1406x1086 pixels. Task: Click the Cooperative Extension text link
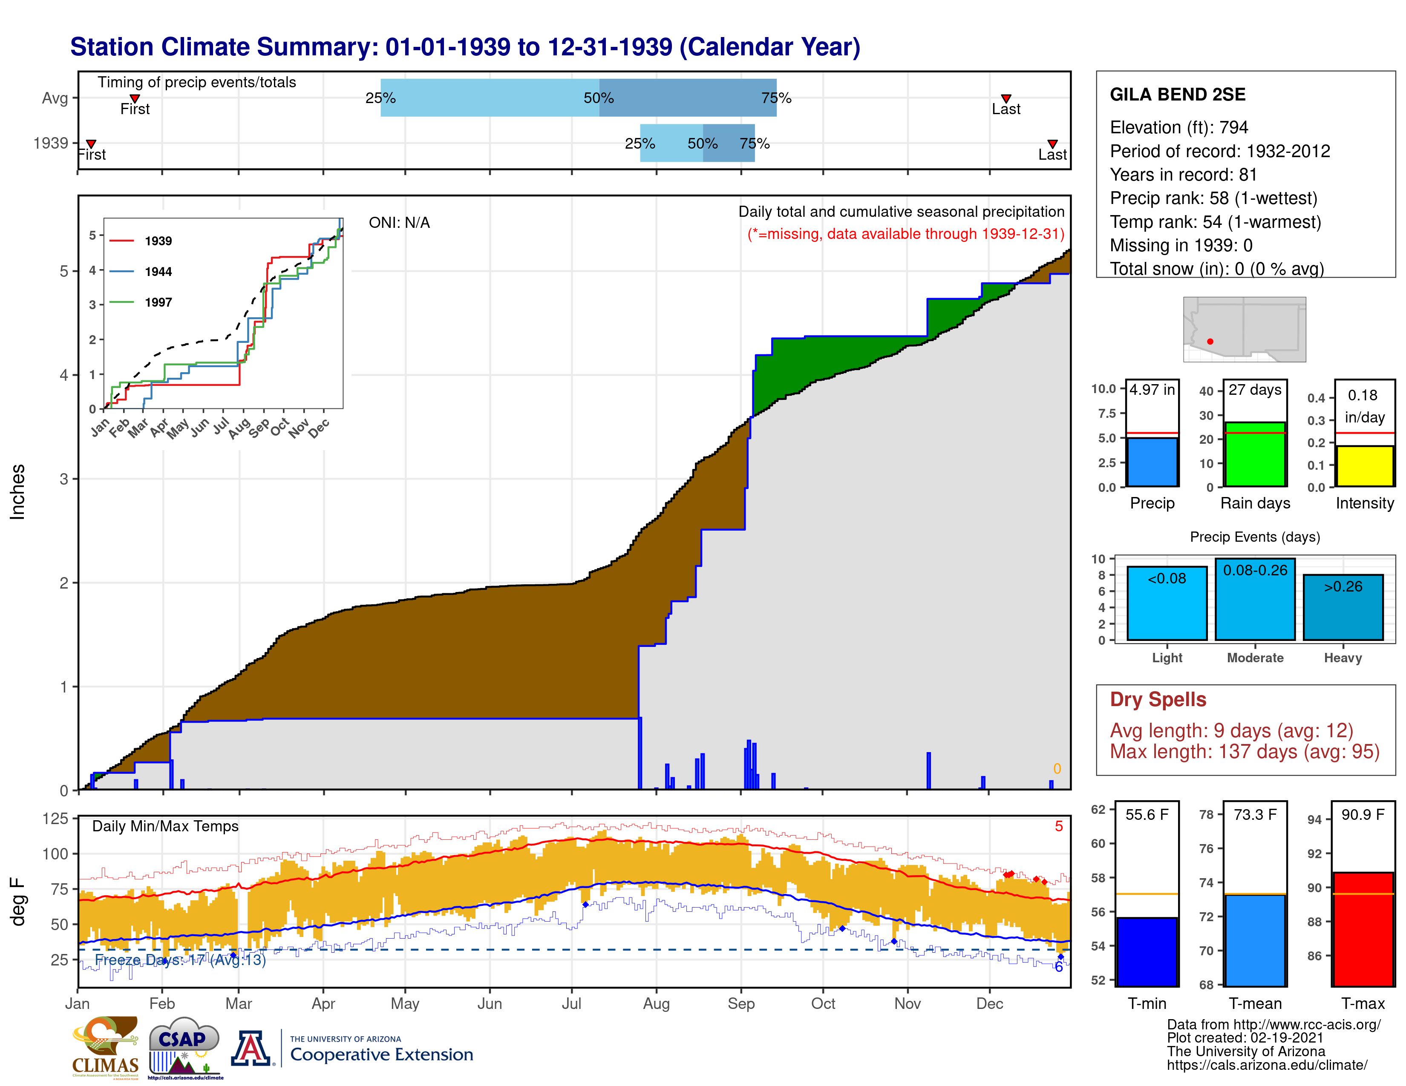[x=381, y=1054]
